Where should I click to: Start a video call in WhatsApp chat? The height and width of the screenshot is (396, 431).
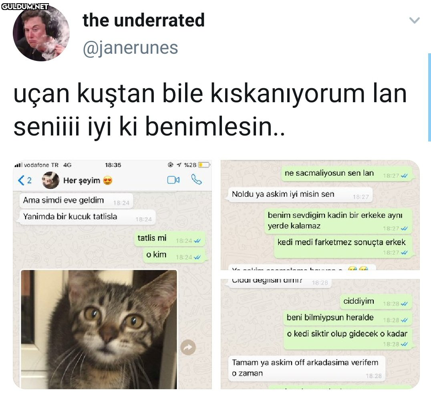(173, 180)
